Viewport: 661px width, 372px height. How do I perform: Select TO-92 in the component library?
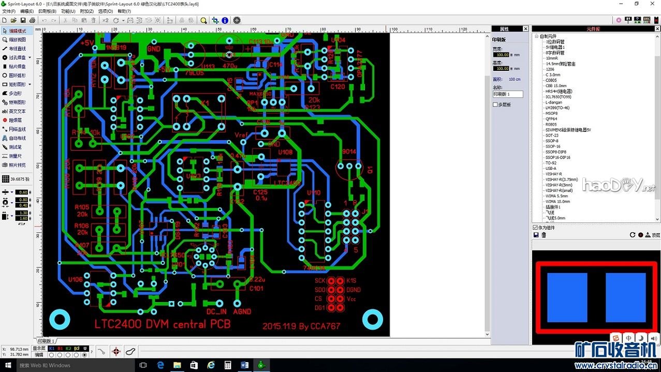[x=551, y=163]
